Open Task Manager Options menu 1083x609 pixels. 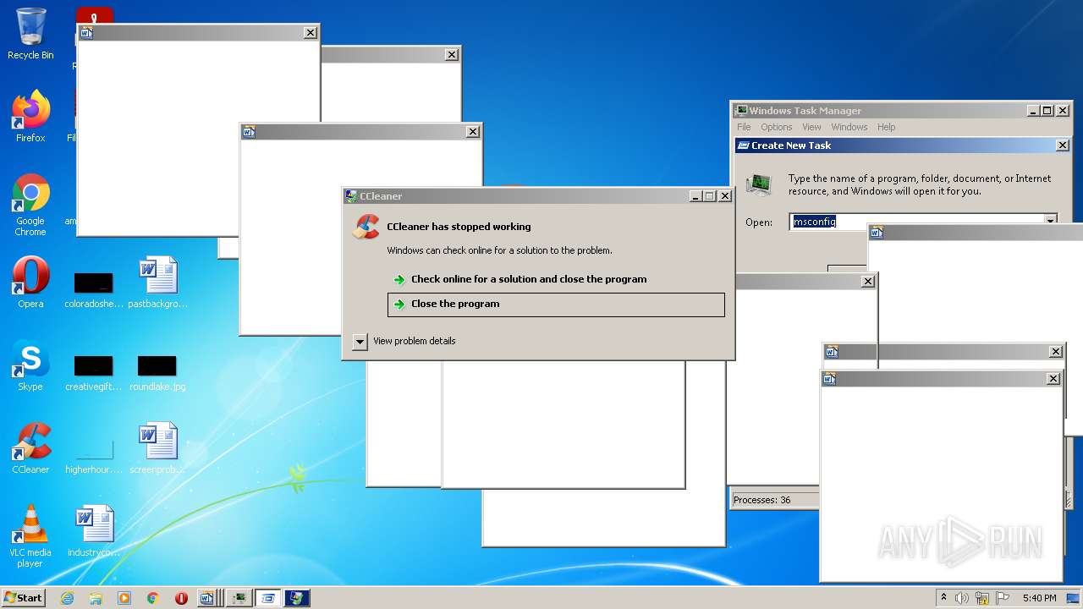click(776, 127)
